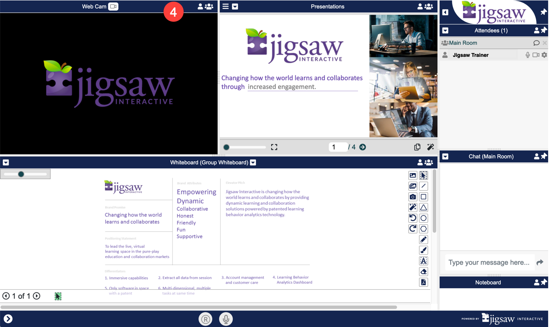
Task: Toggle the microphone button in bottom bar
Action: pyautogui.click(x=226, y=319)
